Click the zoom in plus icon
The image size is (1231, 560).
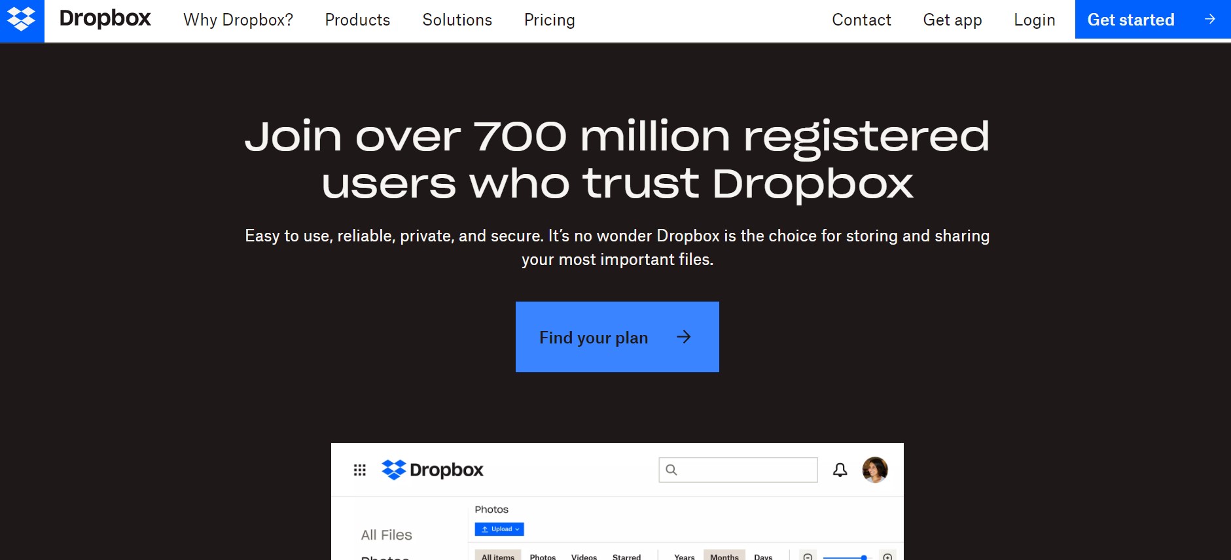pyautogui.click(x=887, y=557)
